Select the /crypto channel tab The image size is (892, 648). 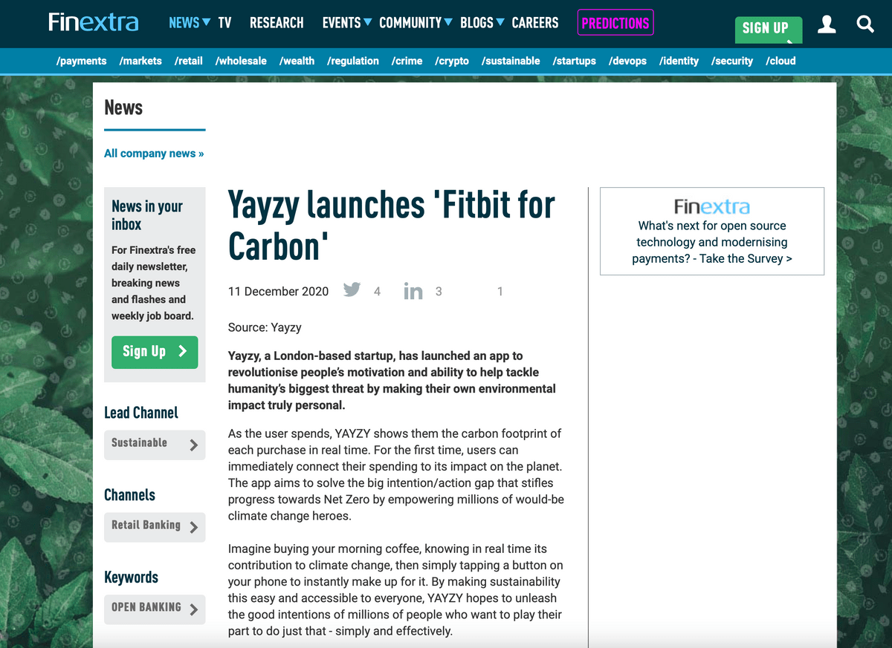[452, 61]
